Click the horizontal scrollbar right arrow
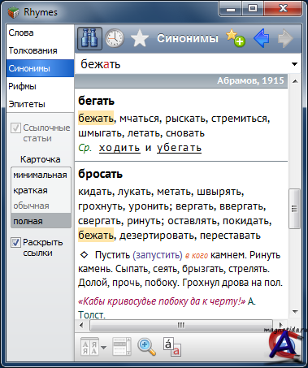This screenshot has height=368, width=308. (x=280, y=325)
